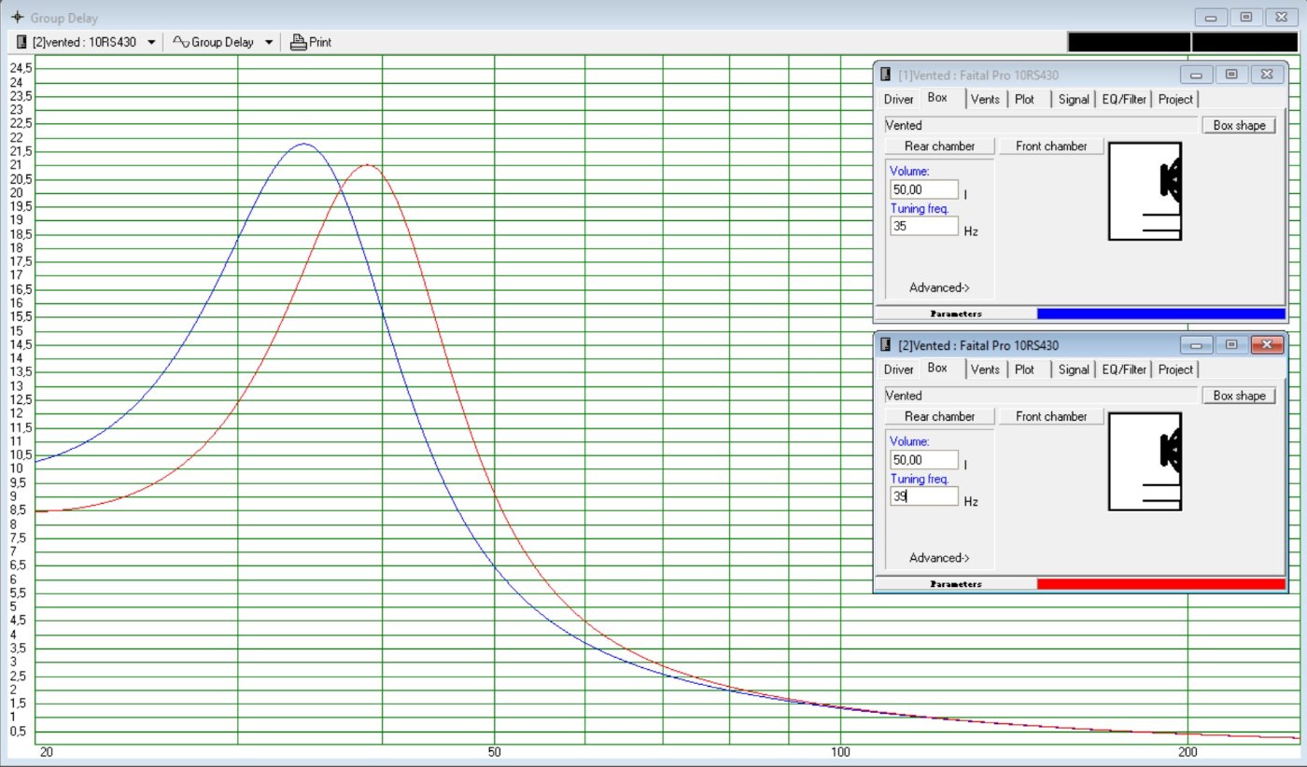Click the Print printer icon in toolbar
The width and height of the screenshot is (1307, 767).
tap(299, 42)
